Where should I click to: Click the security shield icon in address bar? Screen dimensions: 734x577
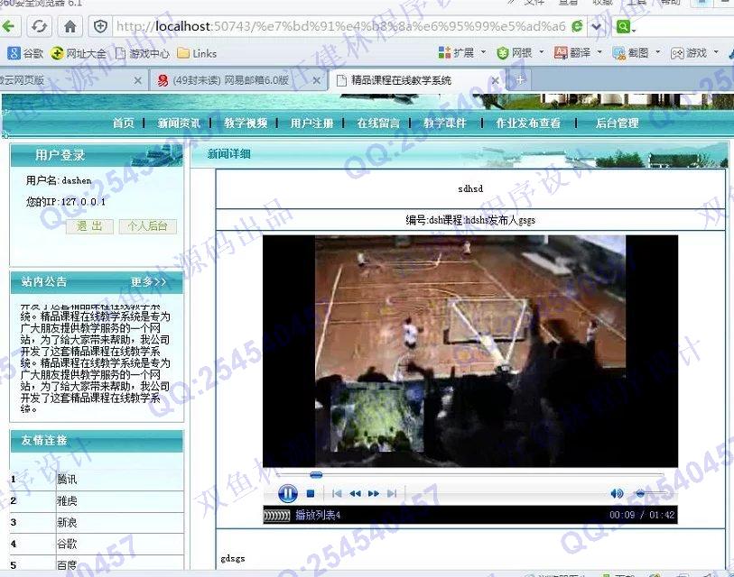pyautogui.click(x=100, y=26)
